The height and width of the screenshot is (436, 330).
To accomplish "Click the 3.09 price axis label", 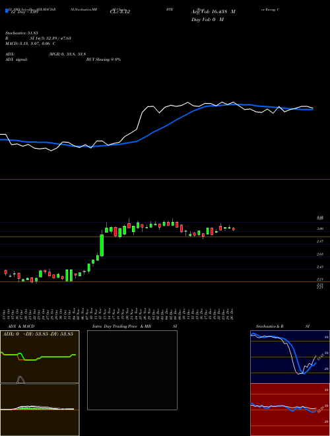I will pyautogui.click(x=320, y=229).
